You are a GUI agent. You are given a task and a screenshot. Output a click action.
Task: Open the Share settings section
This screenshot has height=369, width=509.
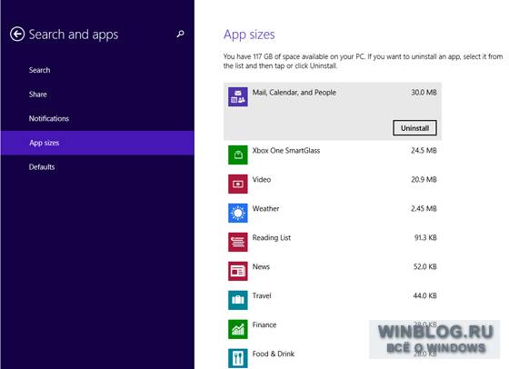point(97,95)
